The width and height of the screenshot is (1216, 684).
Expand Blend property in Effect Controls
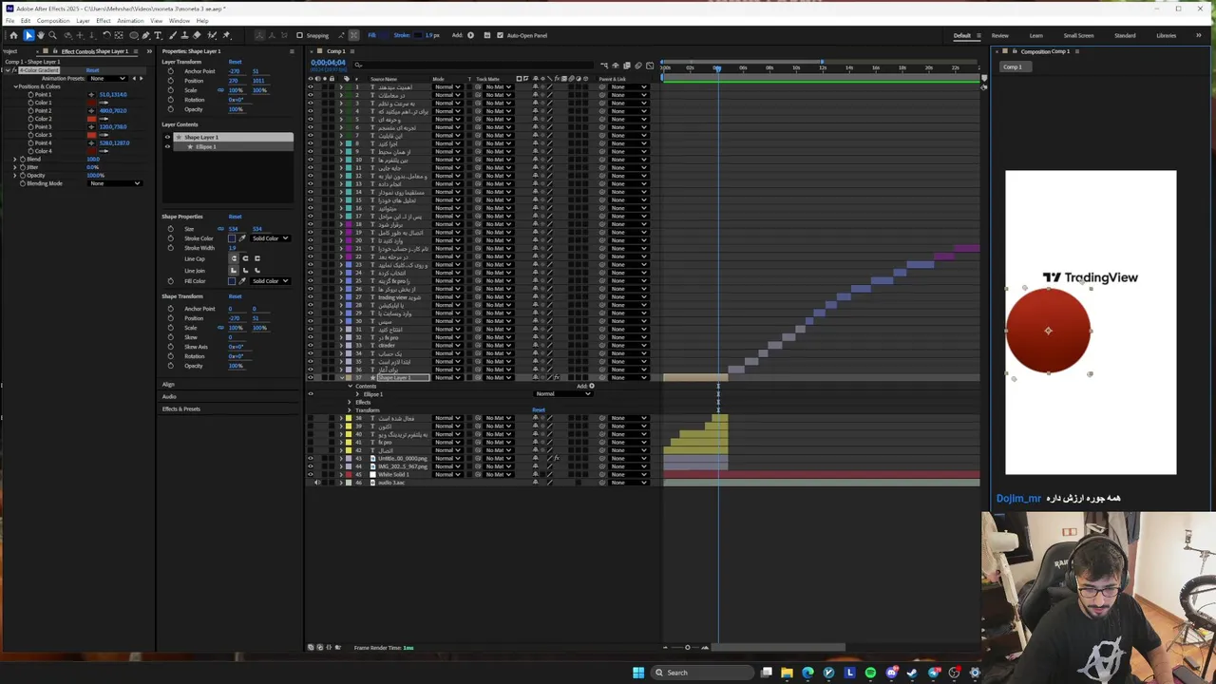tap(14, 159)
